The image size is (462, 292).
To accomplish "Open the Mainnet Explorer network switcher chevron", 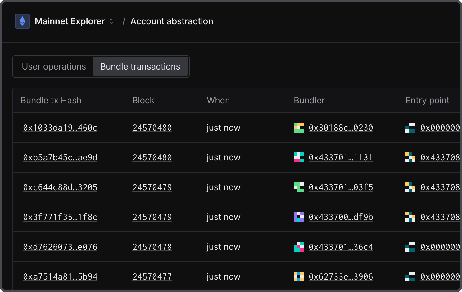I will coord(111,21).
